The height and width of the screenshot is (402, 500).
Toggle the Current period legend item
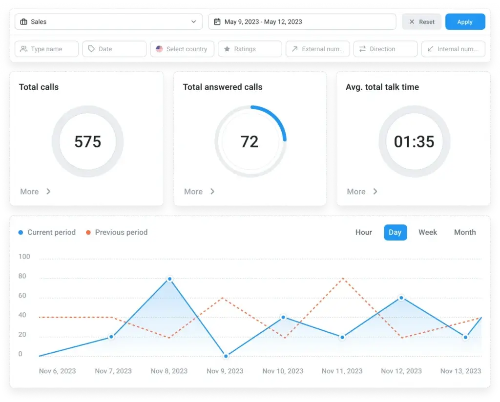click(47, 232)
